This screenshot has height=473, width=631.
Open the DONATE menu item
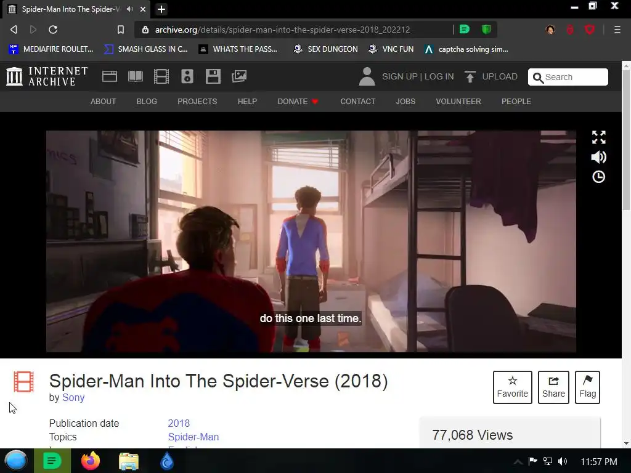(298, 102)
